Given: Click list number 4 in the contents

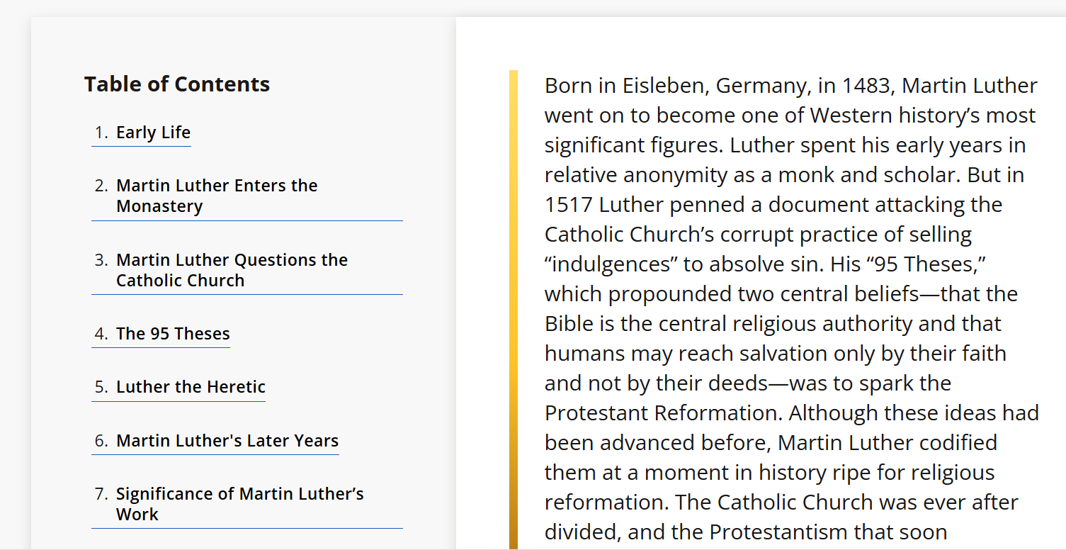Looking at the screenshot, I should coord(101,334).
